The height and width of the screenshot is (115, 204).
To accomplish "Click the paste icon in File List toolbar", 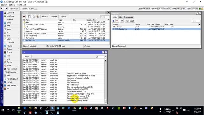I will pyautogui.click(x=38, y=16).
